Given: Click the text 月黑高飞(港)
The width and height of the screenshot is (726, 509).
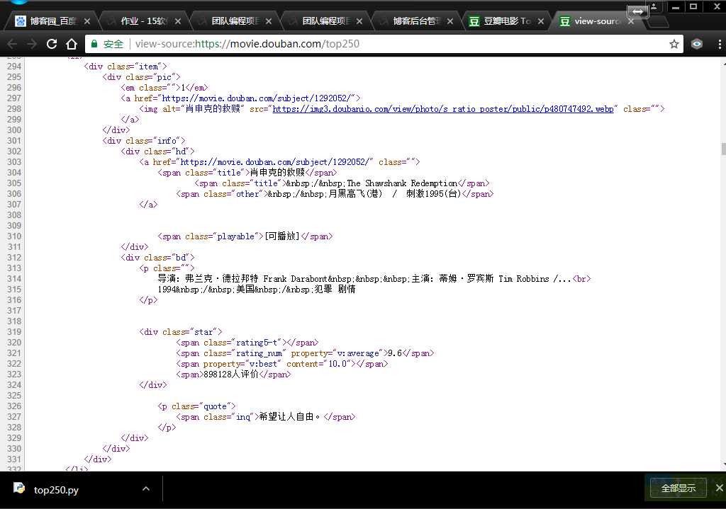Looking at the screenshot, I should pos(356,194).
